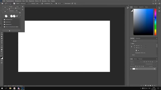Screen dimensions: 161x90
Task: Select the Dodge tool
Action: coord(2,39)
